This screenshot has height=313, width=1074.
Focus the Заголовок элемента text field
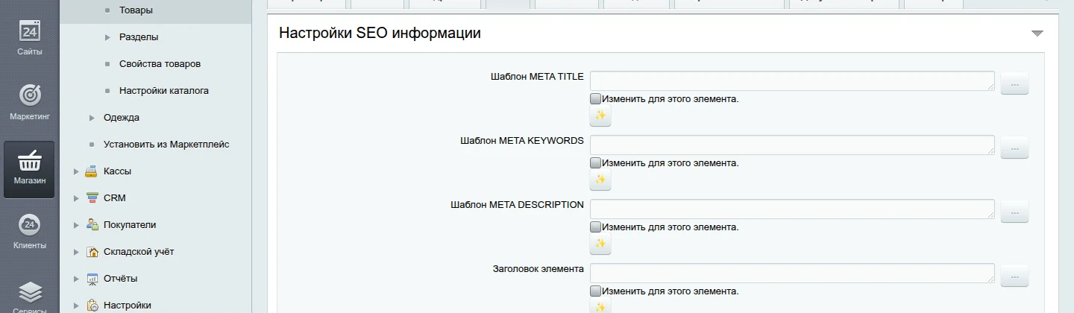point(792,274)
